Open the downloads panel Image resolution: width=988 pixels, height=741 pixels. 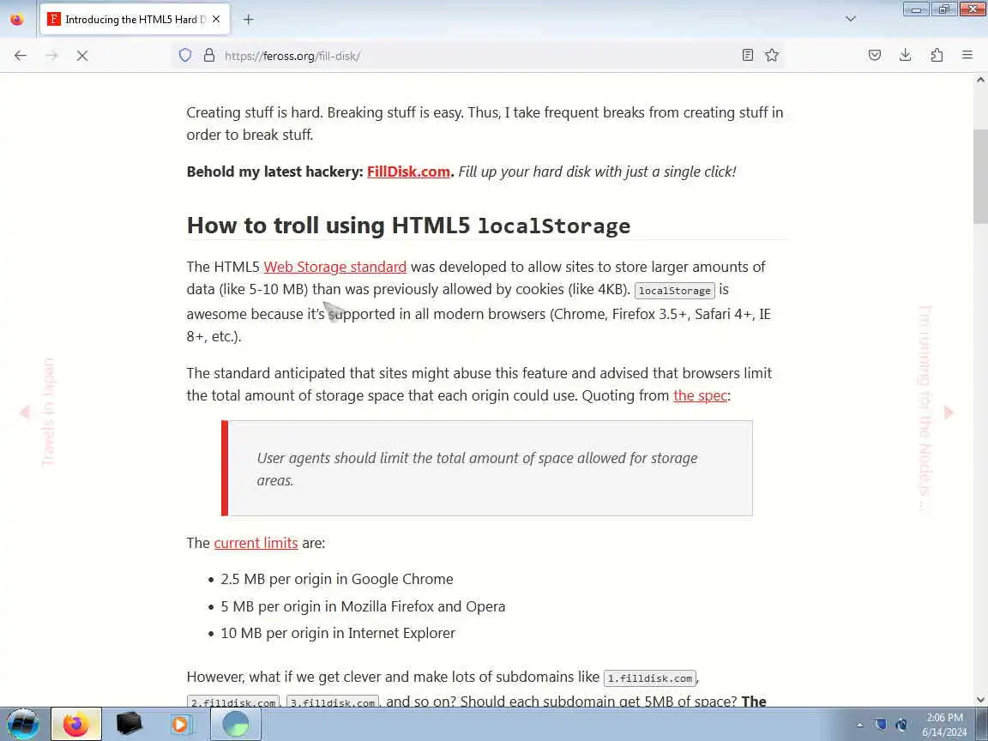(x=906, y=56)
